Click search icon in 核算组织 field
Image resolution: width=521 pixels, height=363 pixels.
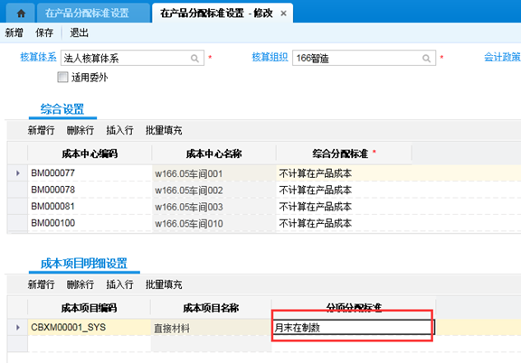point(426,59)
